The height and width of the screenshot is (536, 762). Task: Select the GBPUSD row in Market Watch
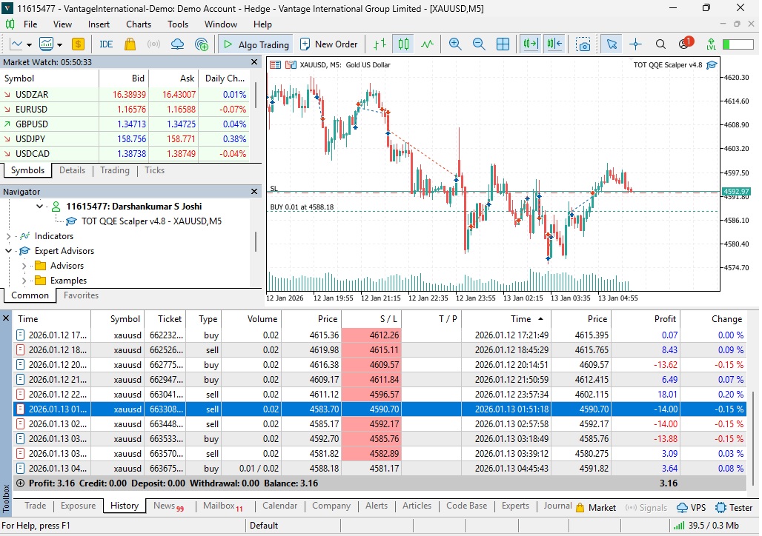click(x=126, y=124)
